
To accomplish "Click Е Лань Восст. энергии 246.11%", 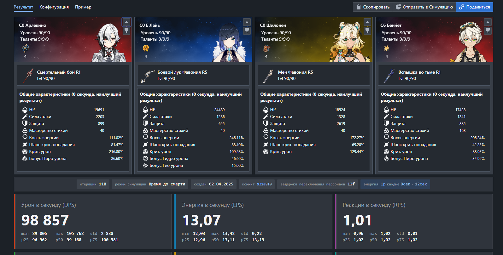I will 237,138.
